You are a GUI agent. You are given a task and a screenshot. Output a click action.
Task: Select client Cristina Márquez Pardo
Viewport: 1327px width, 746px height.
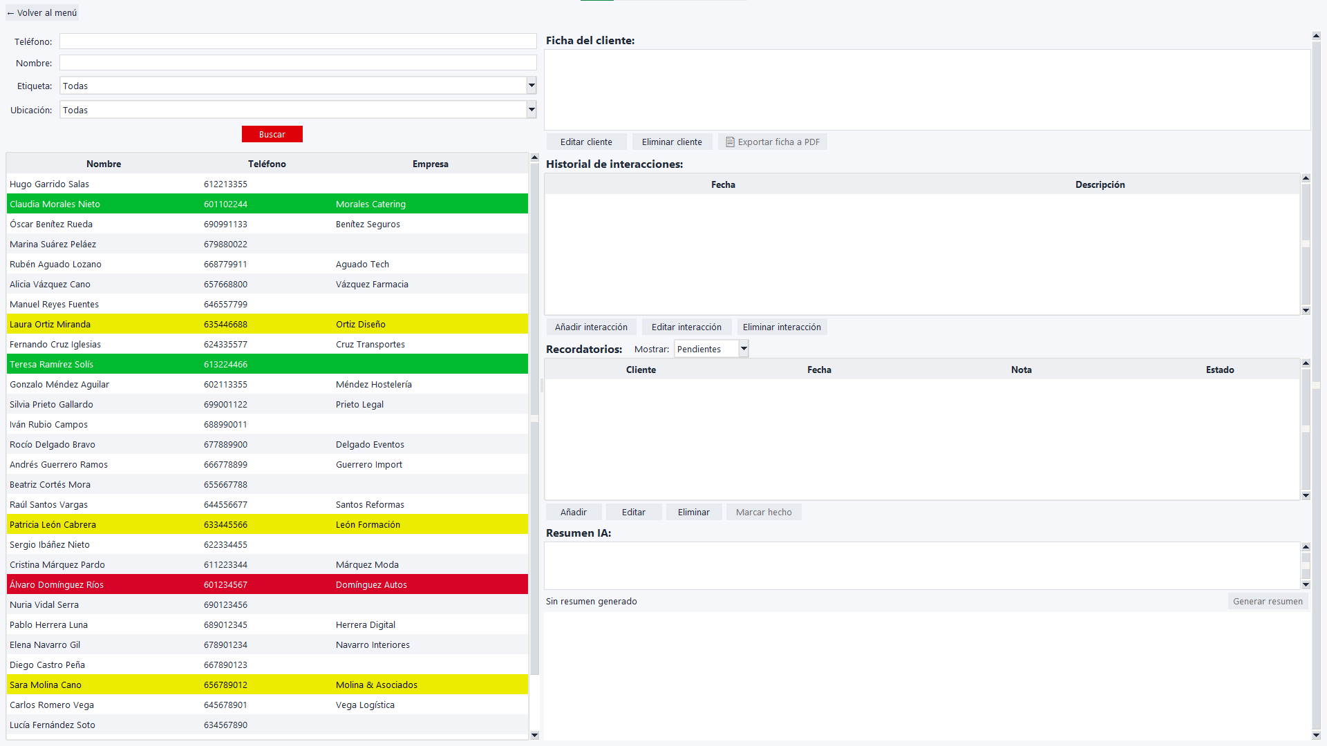267,564
